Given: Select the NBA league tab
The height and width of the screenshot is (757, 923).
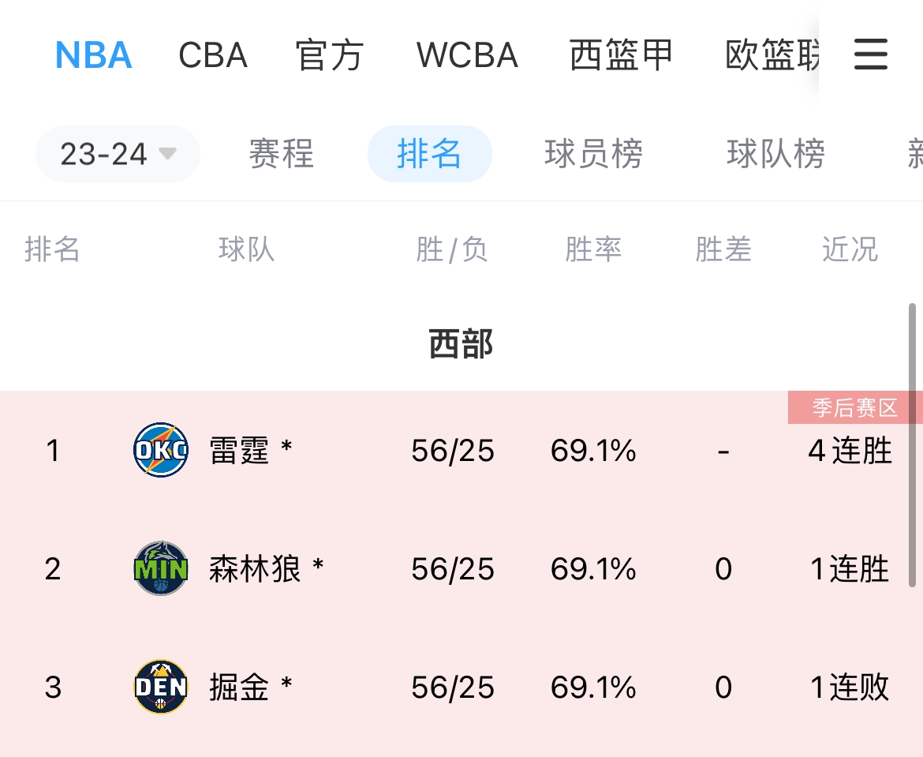Looking at the screenshot, I should [x=94, y=55].
